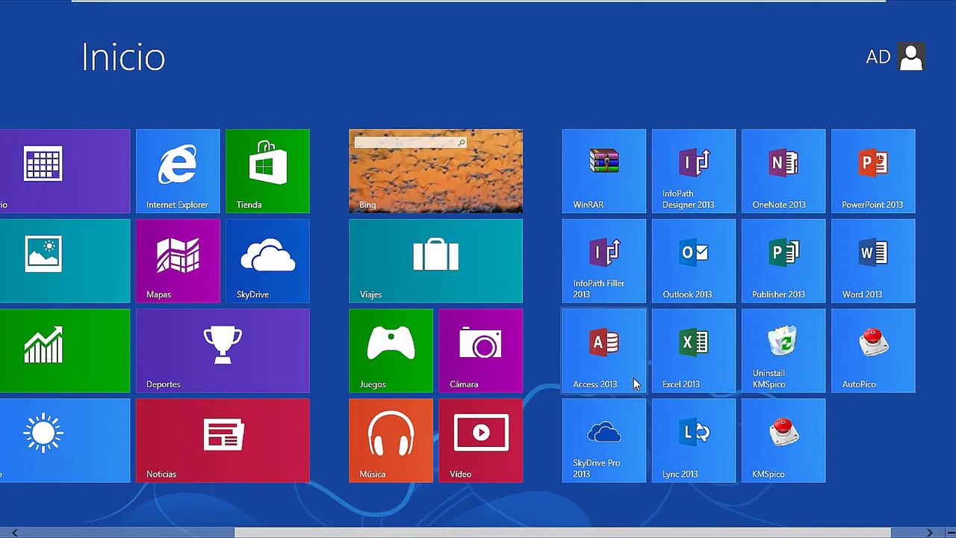The width and height of the screenshot is (956, 538).
Task: Click the horizontal scrollbar left arrow
Action: tap(14, 533)
